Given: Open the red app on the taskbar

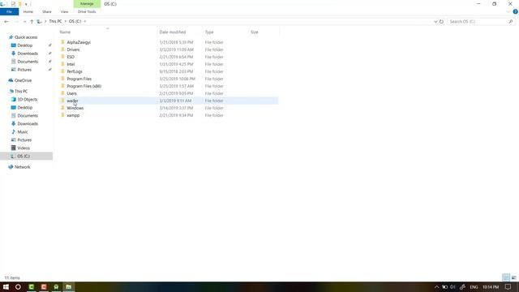Looking at the screenshot, I should click(44, 287).
